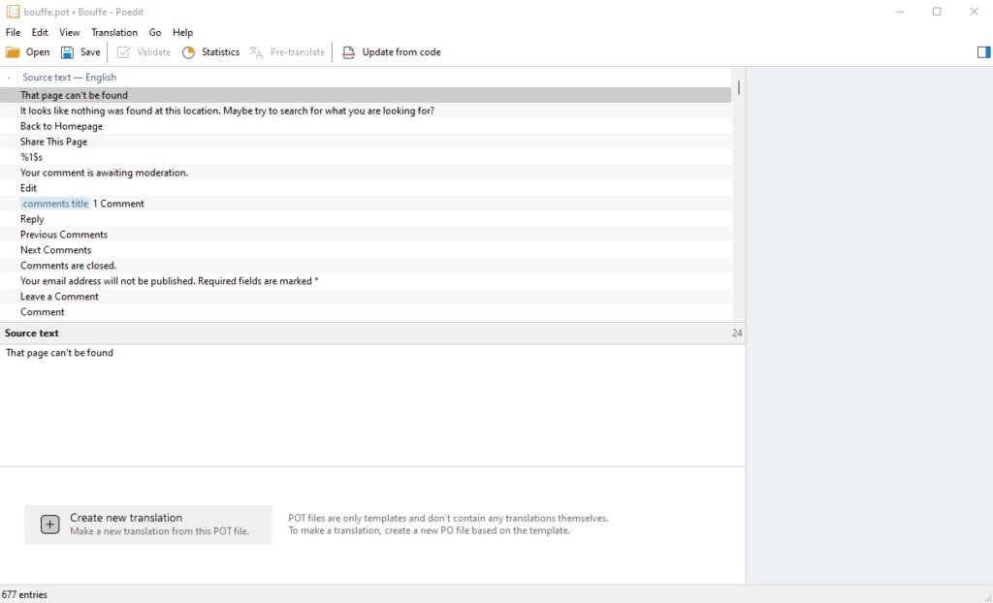
Task: Click the Validate checkmark icon
Action: 124,52
